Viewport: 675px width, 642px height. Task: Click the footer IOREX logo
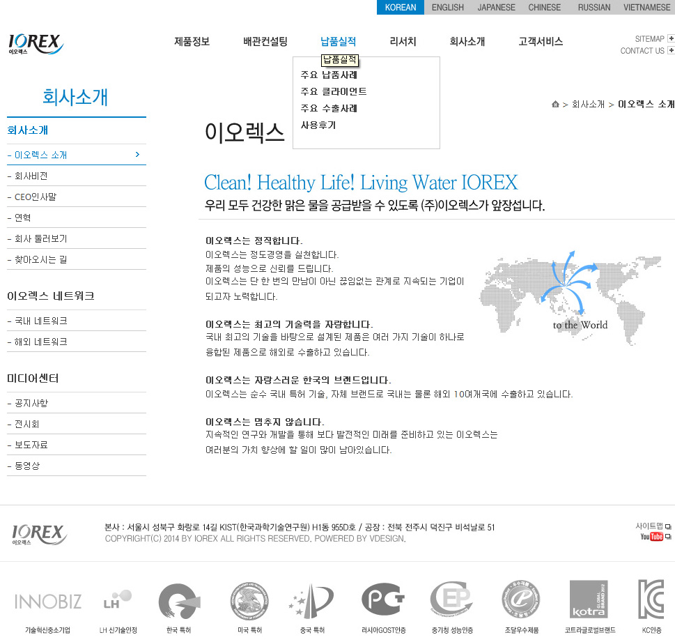(x=39, y=535)
